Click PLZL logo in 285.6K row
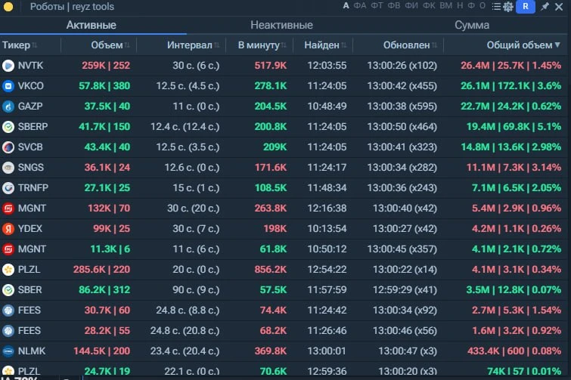The width and height of the screenshot is (571, 380). pos(8,270)
